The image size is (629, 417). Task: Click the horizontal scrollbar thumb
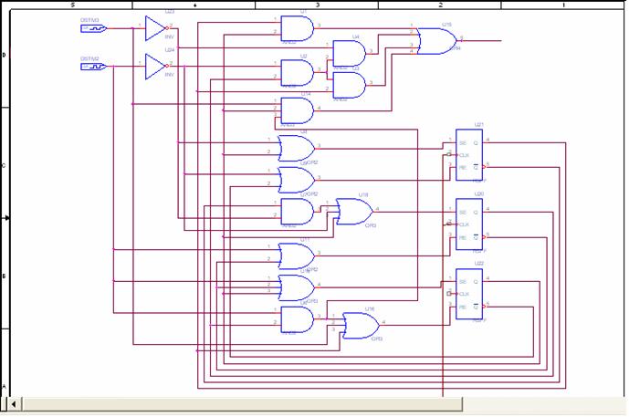point(242,404)
